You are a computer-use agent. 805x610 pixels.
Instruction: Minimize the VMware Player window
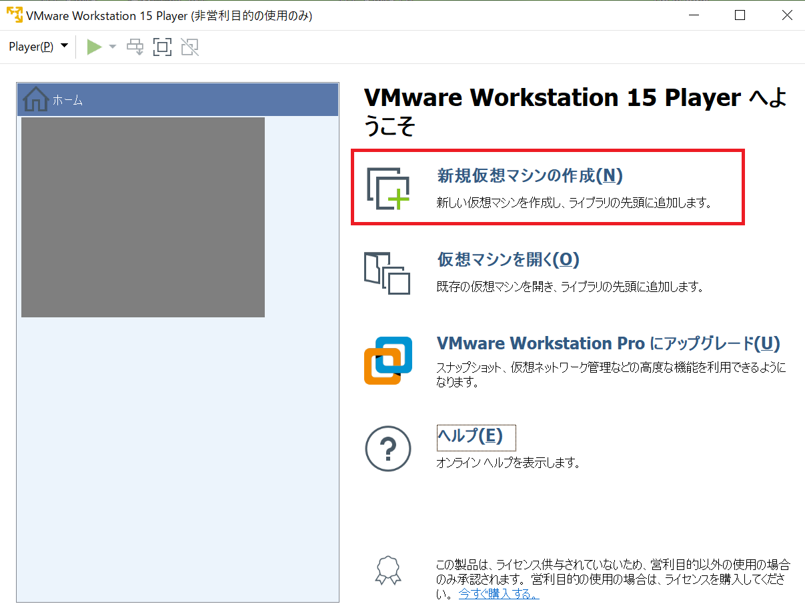coord(694,15)
